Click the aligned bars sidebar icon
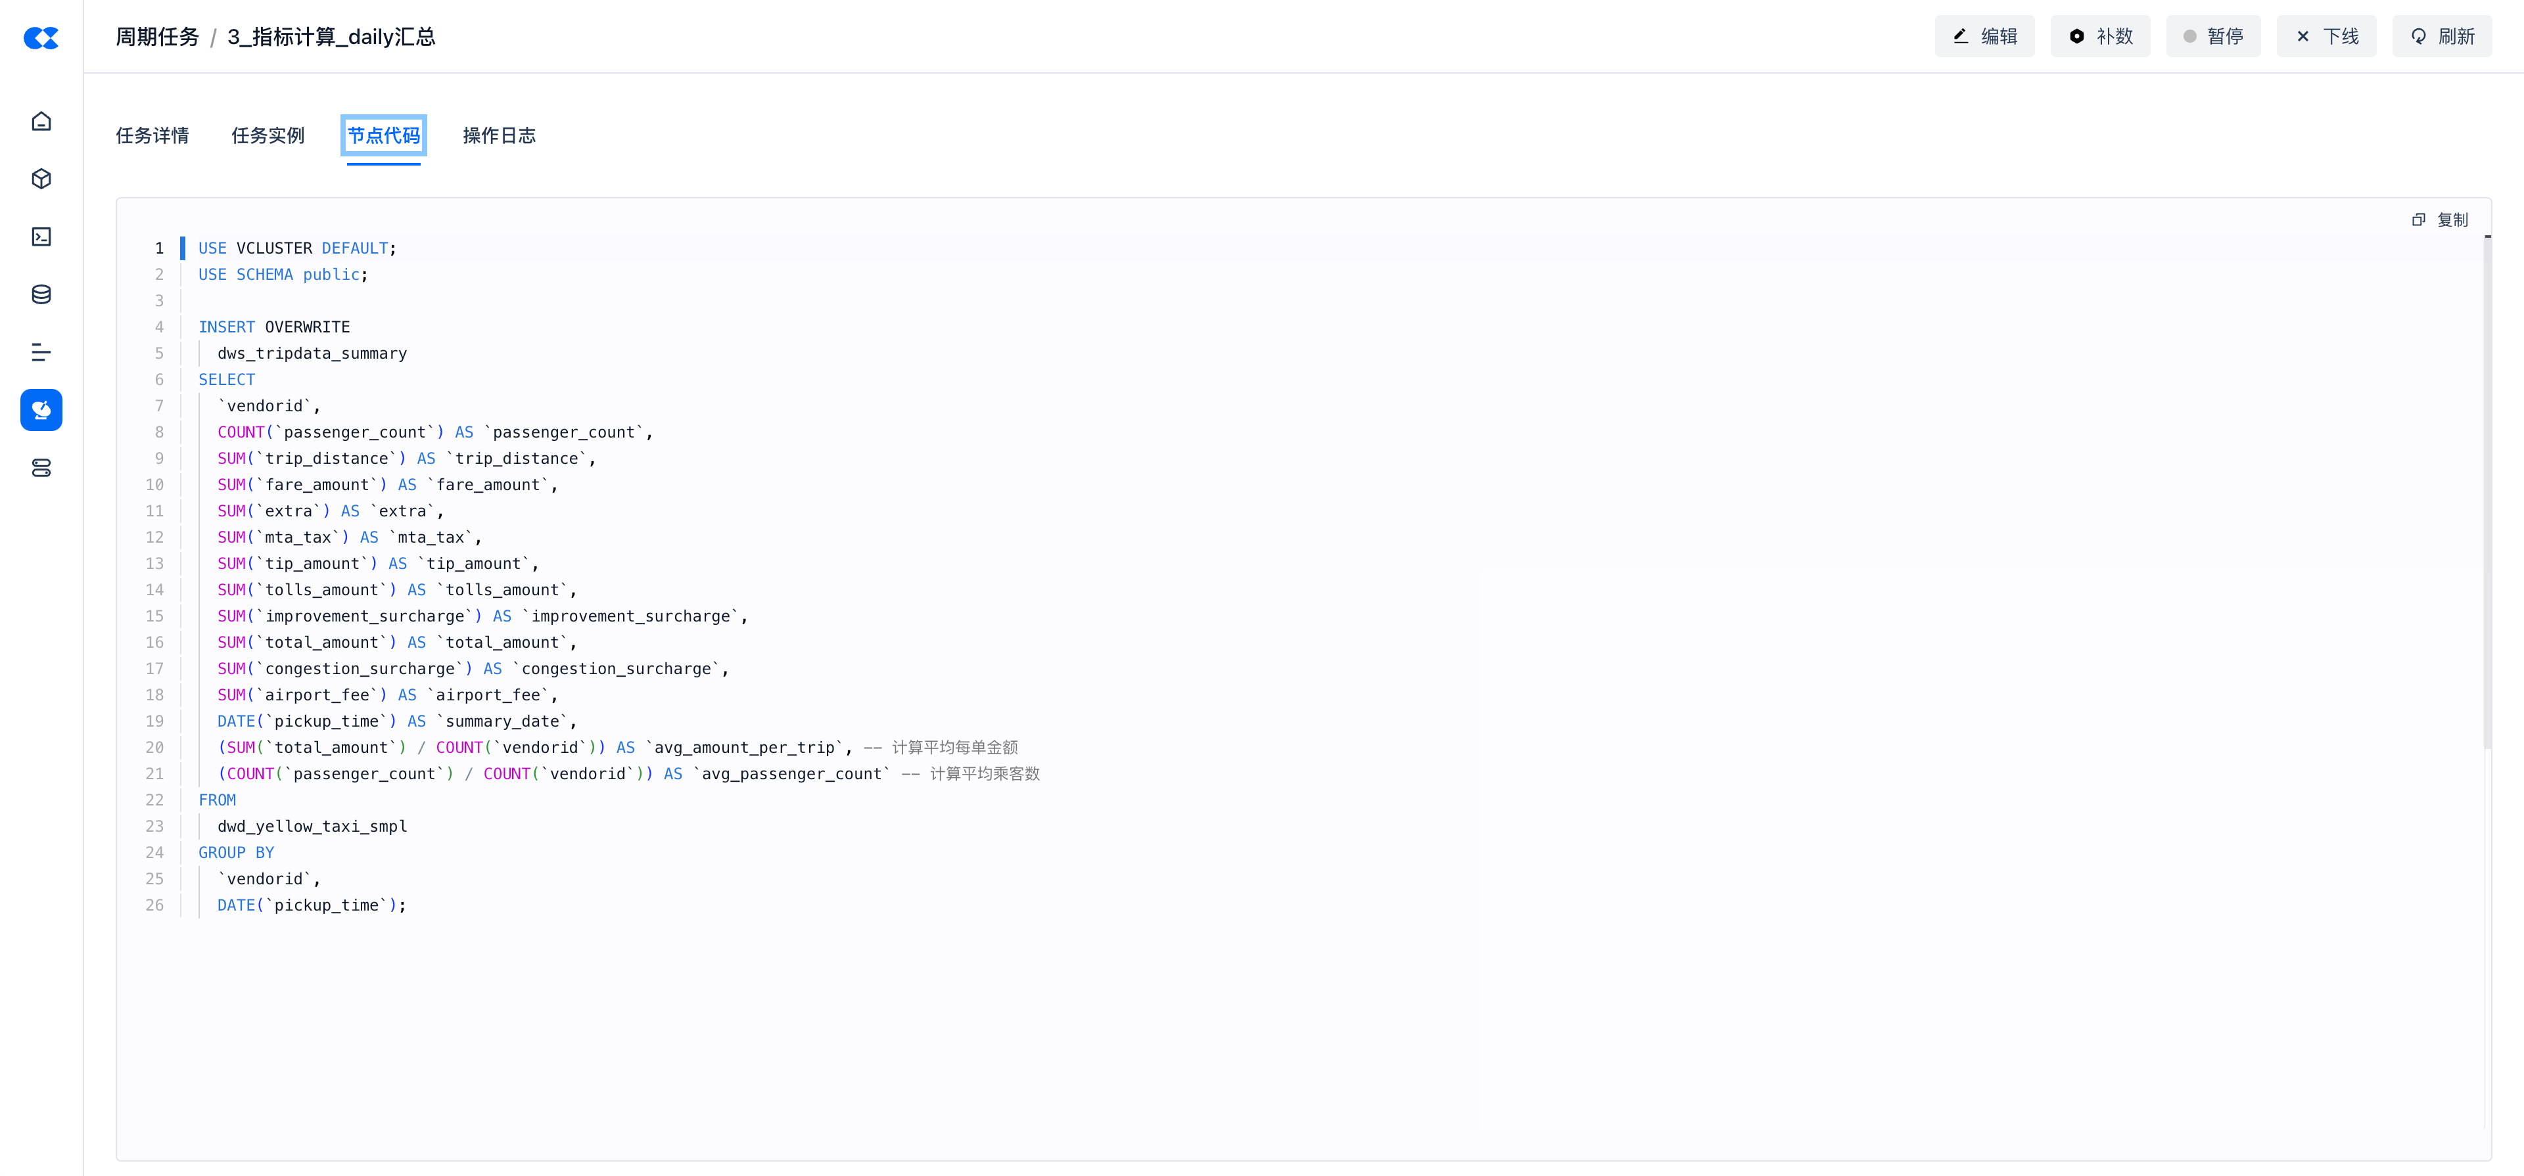 coord(41,353)
